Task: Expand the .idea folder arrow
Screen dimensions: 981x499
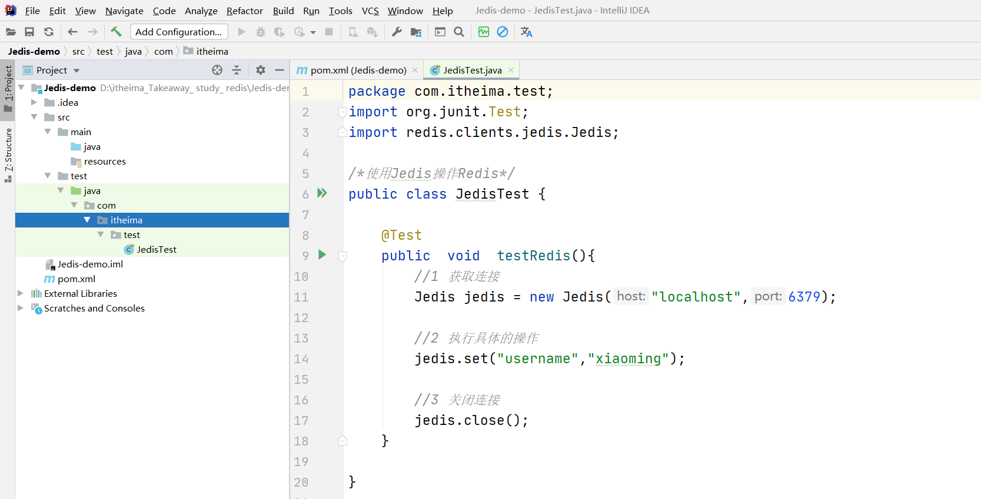Action: [x=34, y=102]
